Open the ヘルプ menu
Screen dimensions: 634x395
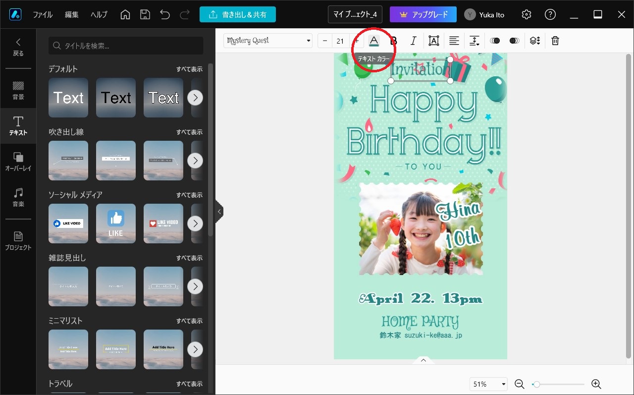(x=99, y=15)
